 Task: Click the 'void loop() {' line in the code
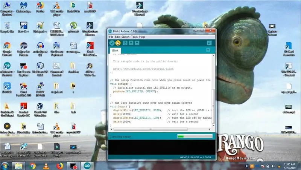click(120, 107)
